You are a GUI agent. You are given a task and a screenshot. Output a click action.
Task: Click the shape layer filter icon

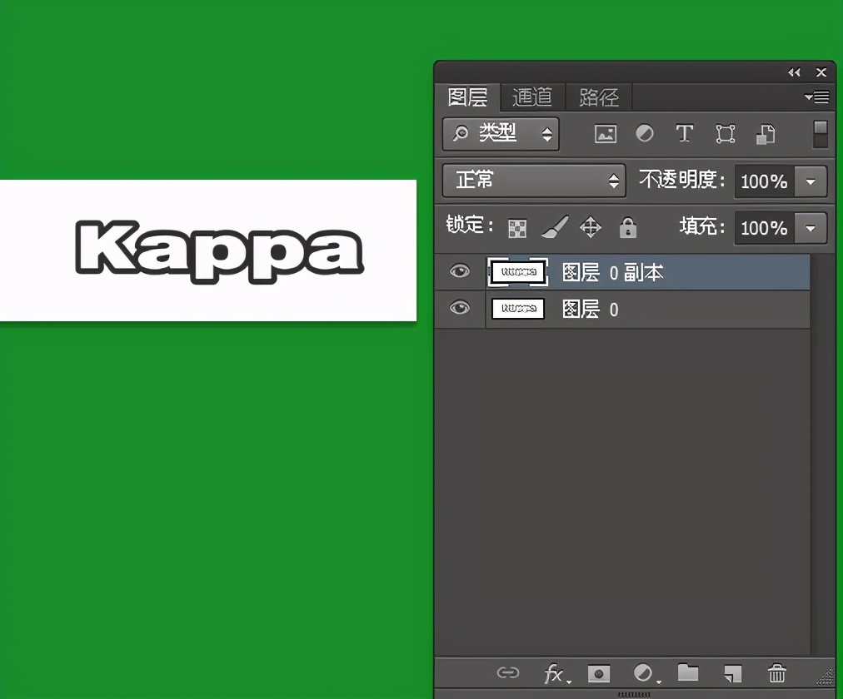[x=726, y=134]
